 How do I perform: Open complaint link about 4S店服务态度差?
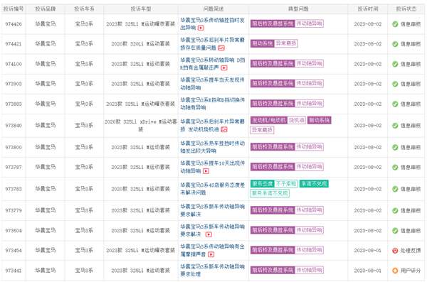[212, 189]
